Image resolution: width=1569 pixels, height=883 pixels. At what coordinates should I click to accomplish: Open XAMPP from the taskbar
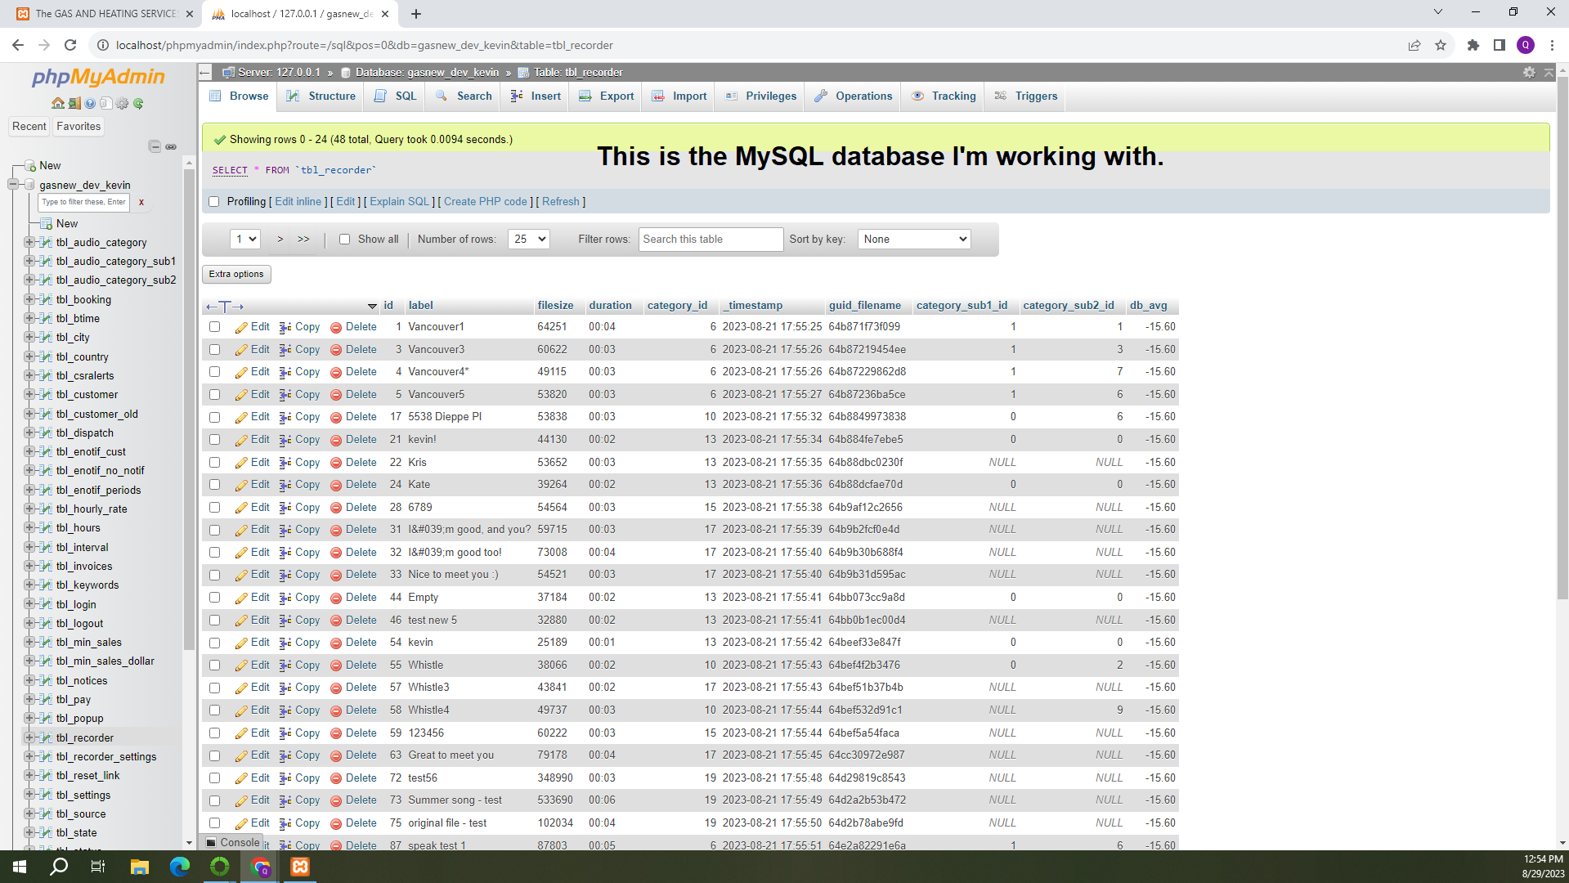[300, 867]
